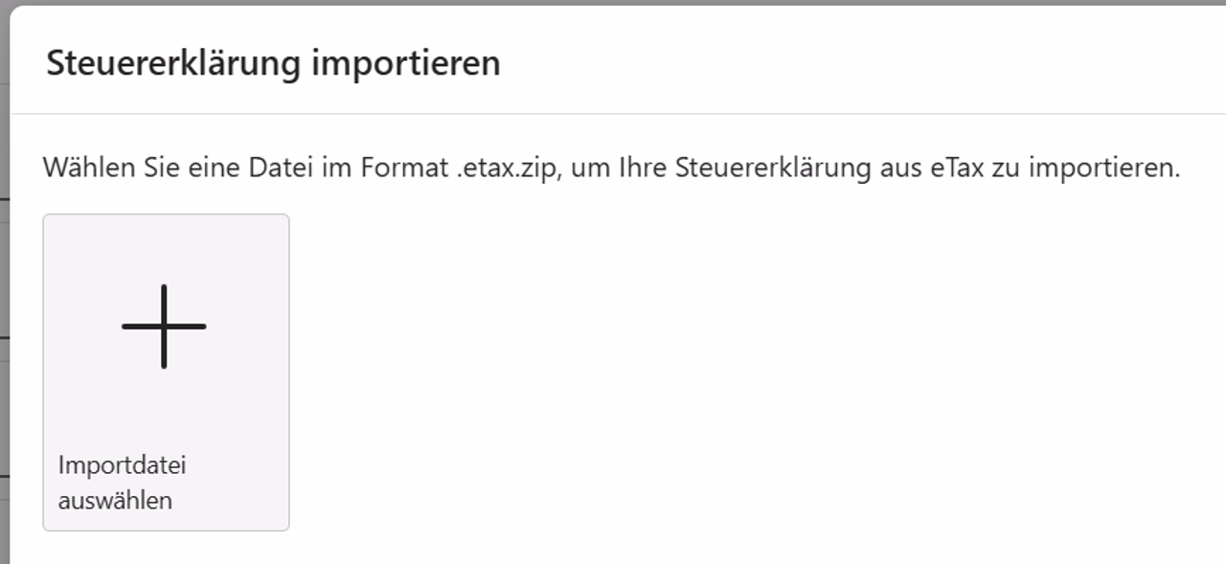
Task: Click the "Importdatei auswählen" label
Action: point(122,483)
